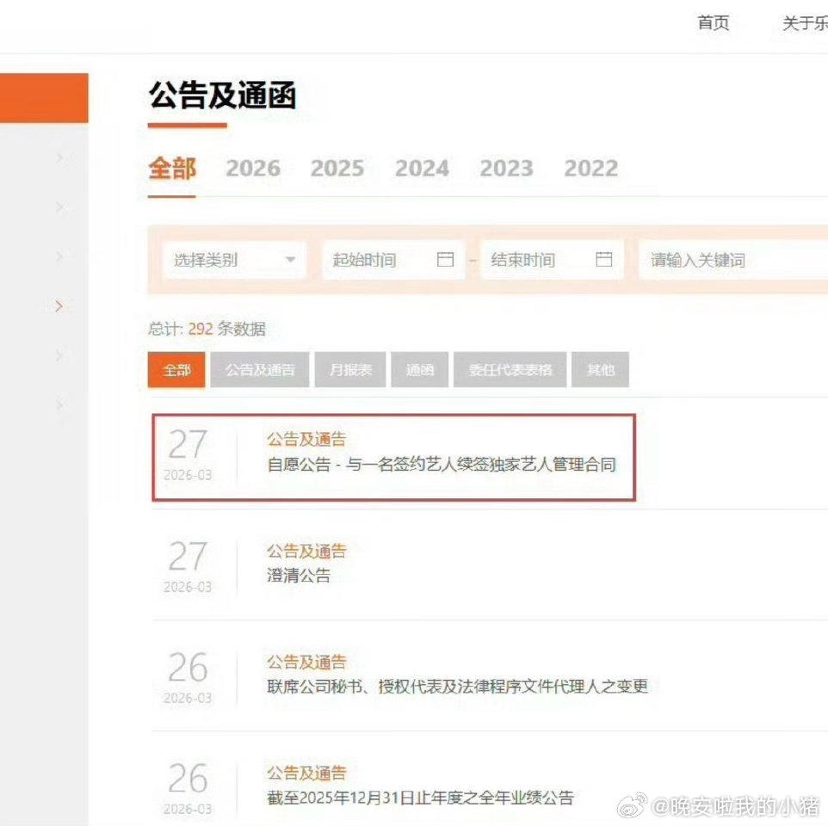Image resolution: width=828 pixels, height=826 pixels.
Task: Switch to the 2022 year tab
Action: click(x=590, y=169)
